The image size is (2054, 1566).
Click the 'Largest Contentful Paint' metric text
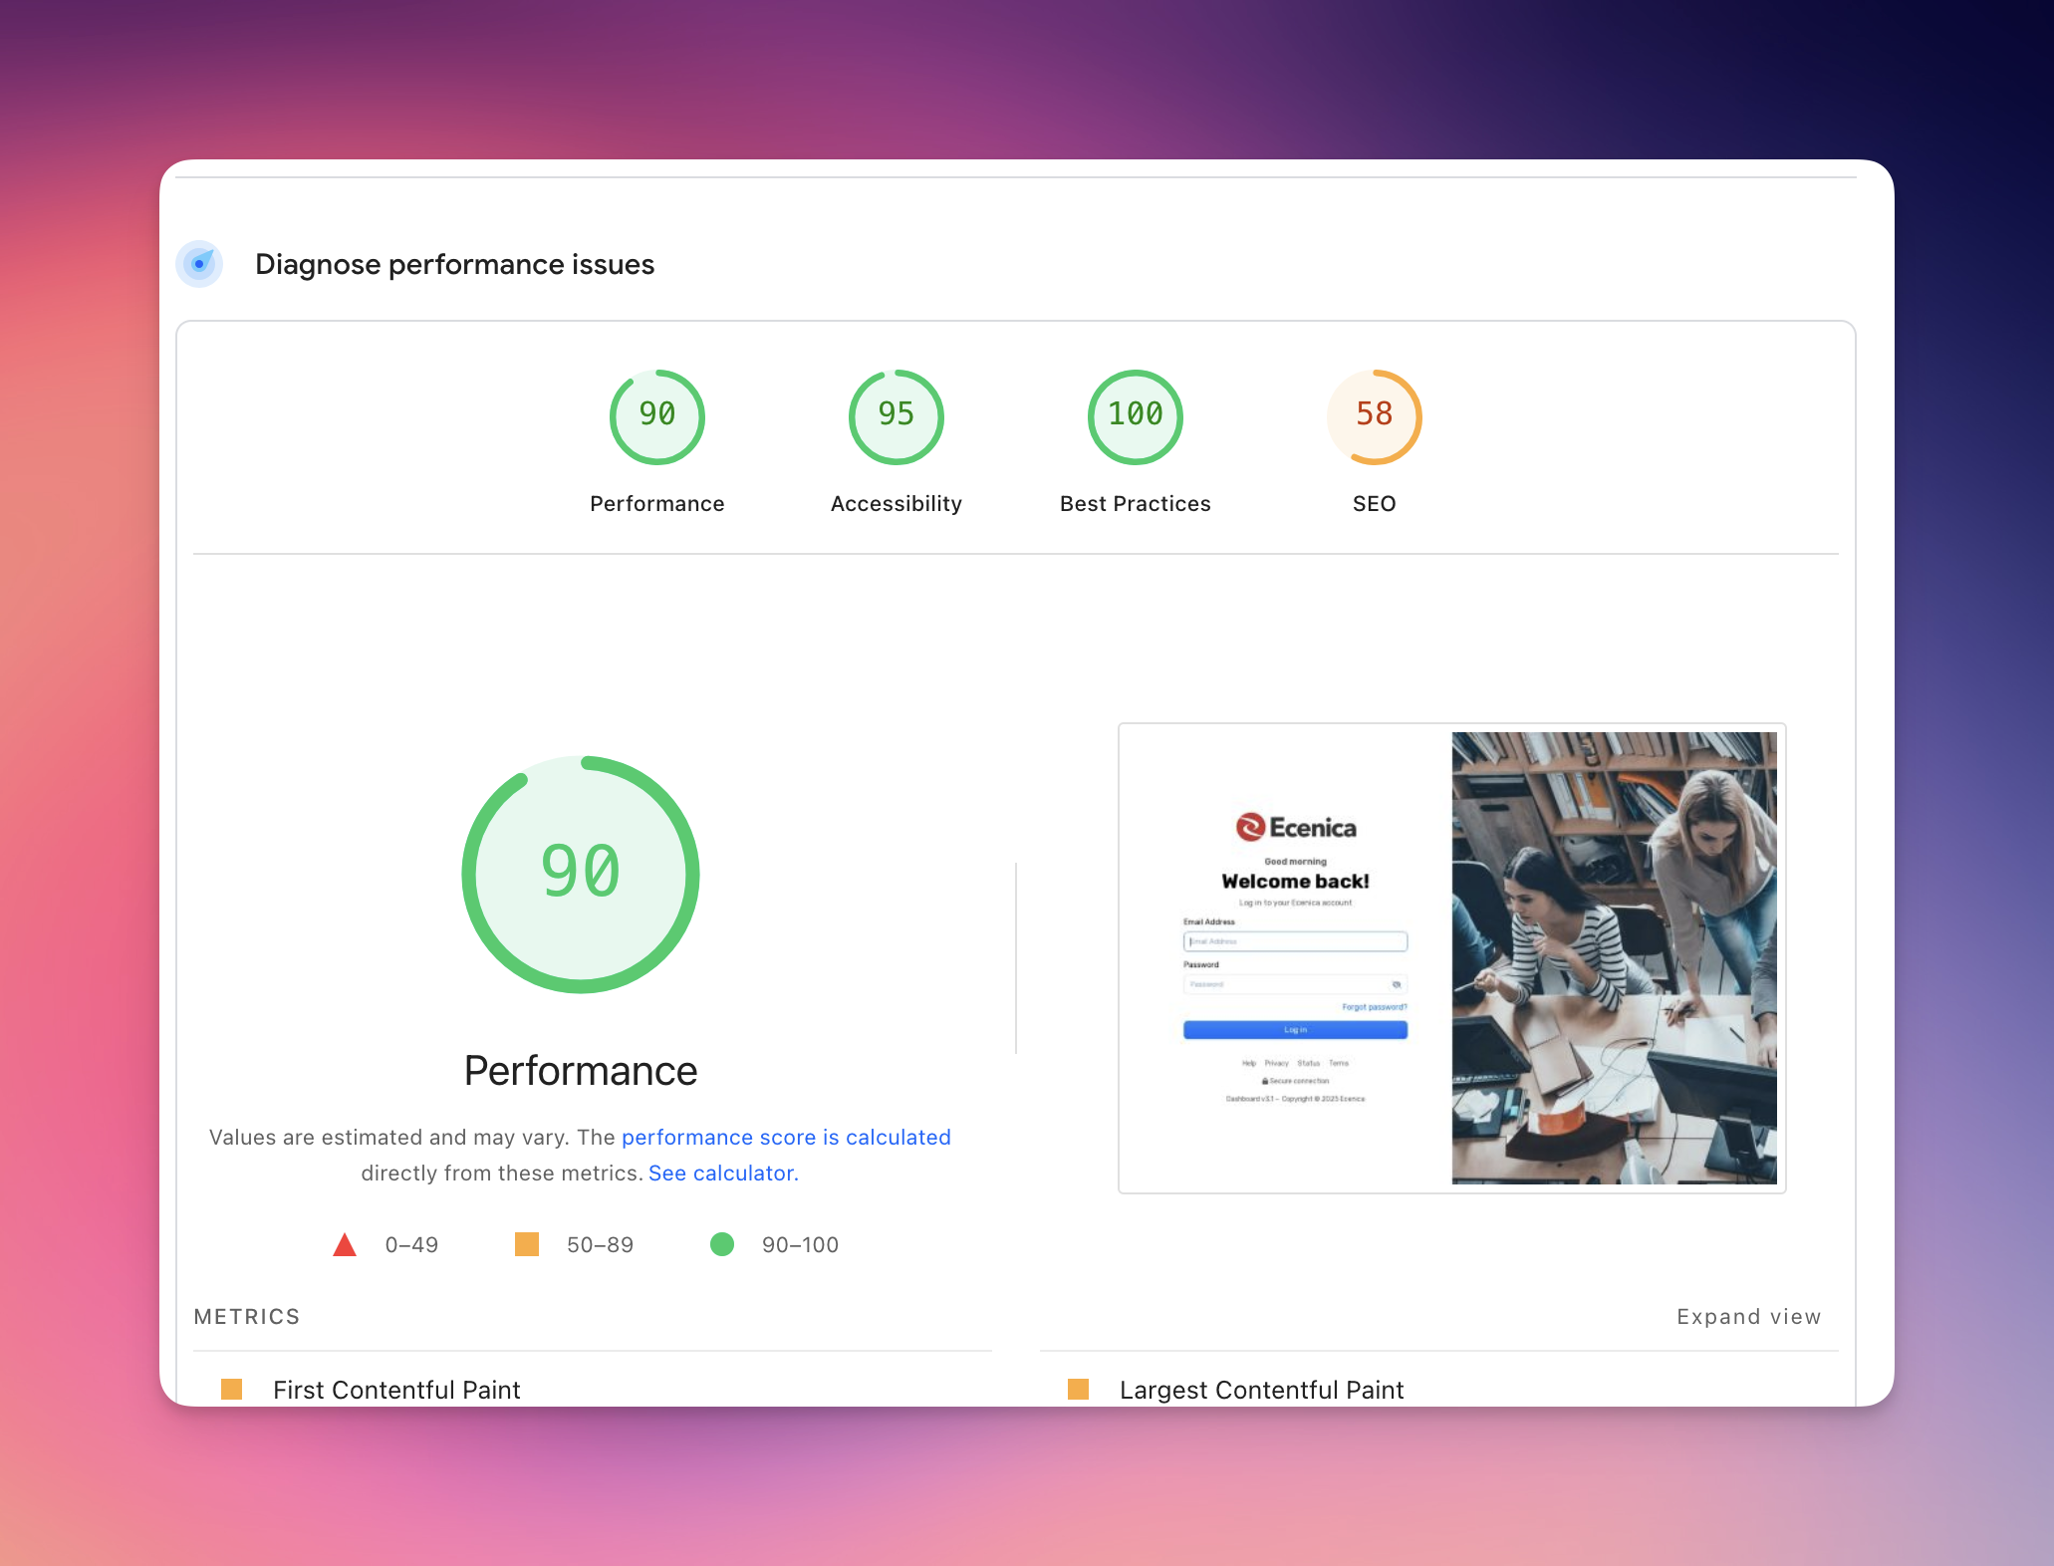click(x=1262, y=1389)
